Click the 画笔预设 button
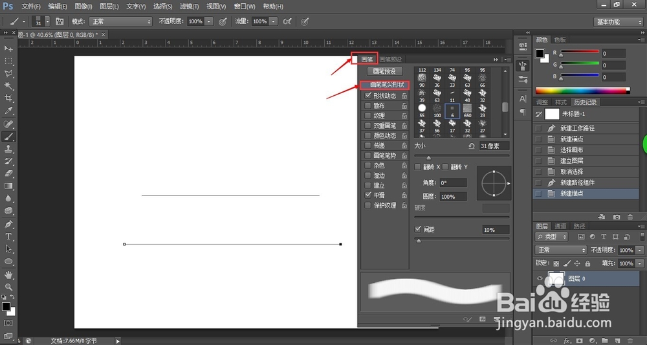This screenshot has height=345, width=647. click(384, 71)
